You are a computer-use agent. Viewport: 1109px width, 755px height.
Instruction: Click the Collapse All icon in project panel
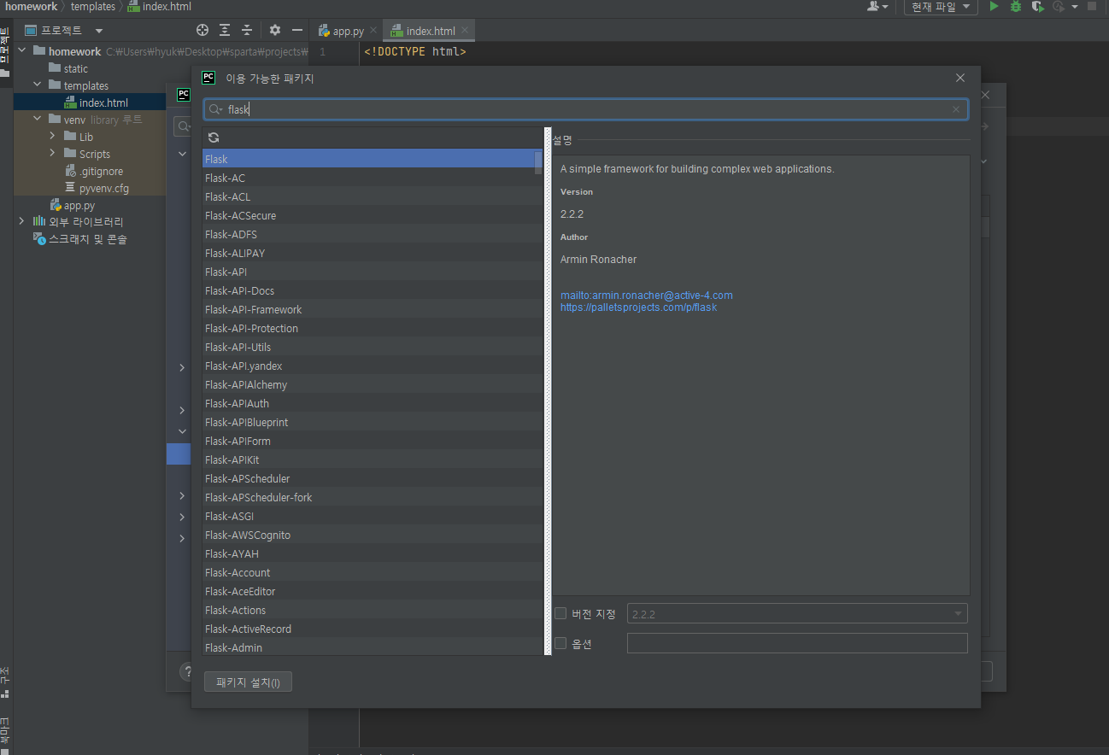[x=247, y=30]
